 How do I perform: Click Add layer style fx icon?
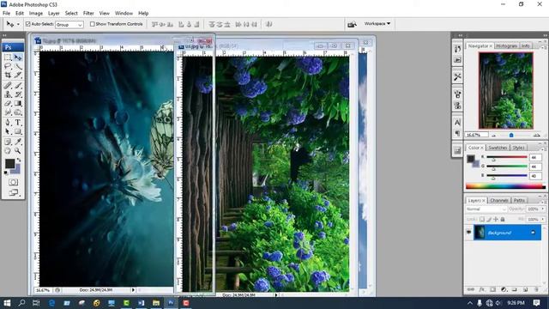(482, 290)
